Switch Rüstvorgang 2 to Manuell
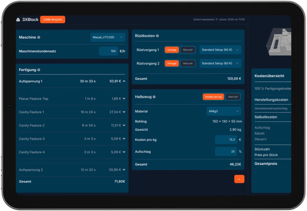This screenshot has width=307, height=211. [x=188, y=63]
